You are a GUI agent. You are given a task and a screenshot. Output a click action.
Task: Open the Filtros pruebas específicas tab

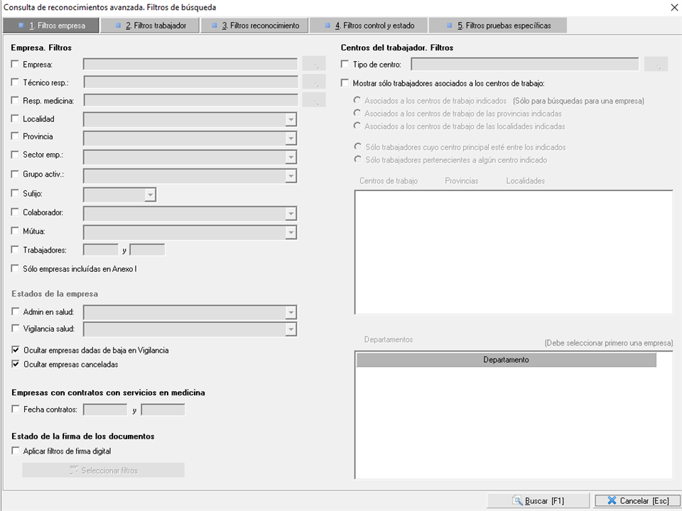pos(498,26)
